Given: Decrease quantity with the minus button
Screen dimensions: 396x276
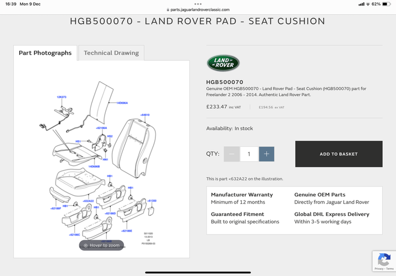Looking at the screenshot, I should point(231,154).
